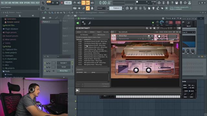Click the wrench icon in Kontakt wrapper
Viewport: 207px width, 116px height.
(90, 23)
